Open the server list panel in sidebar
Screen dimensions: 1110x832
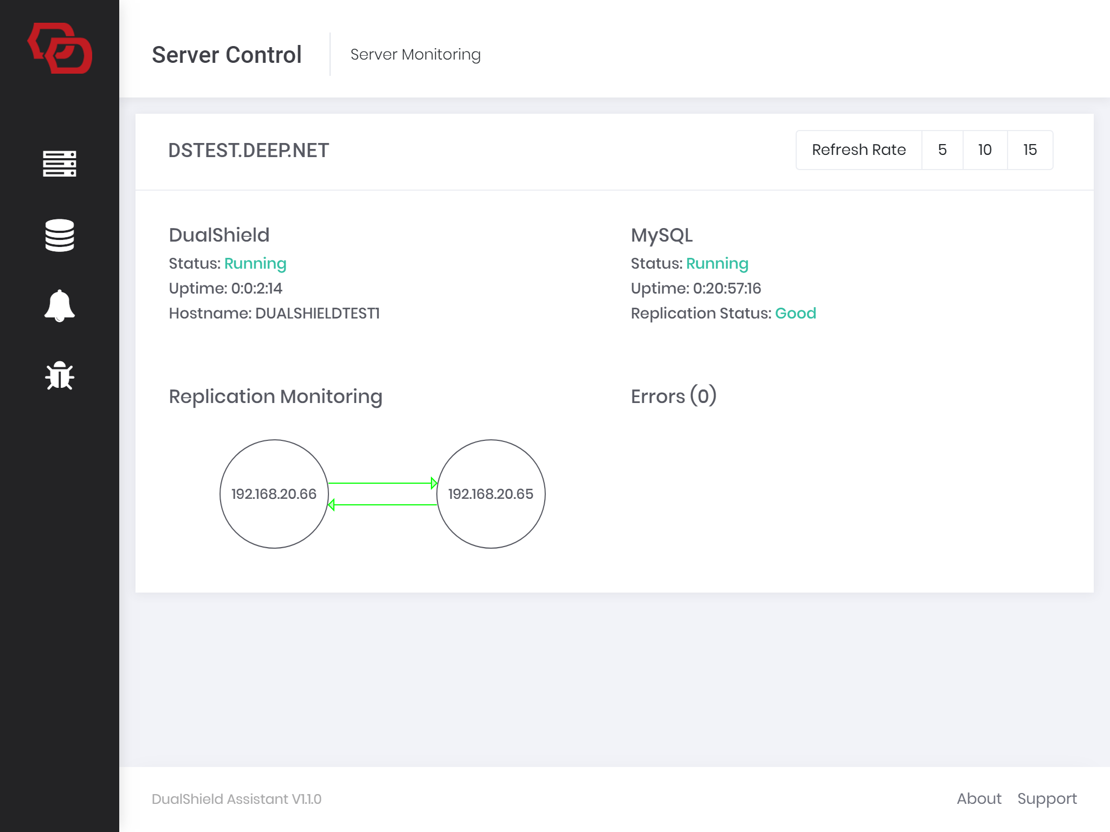(60, 164)
